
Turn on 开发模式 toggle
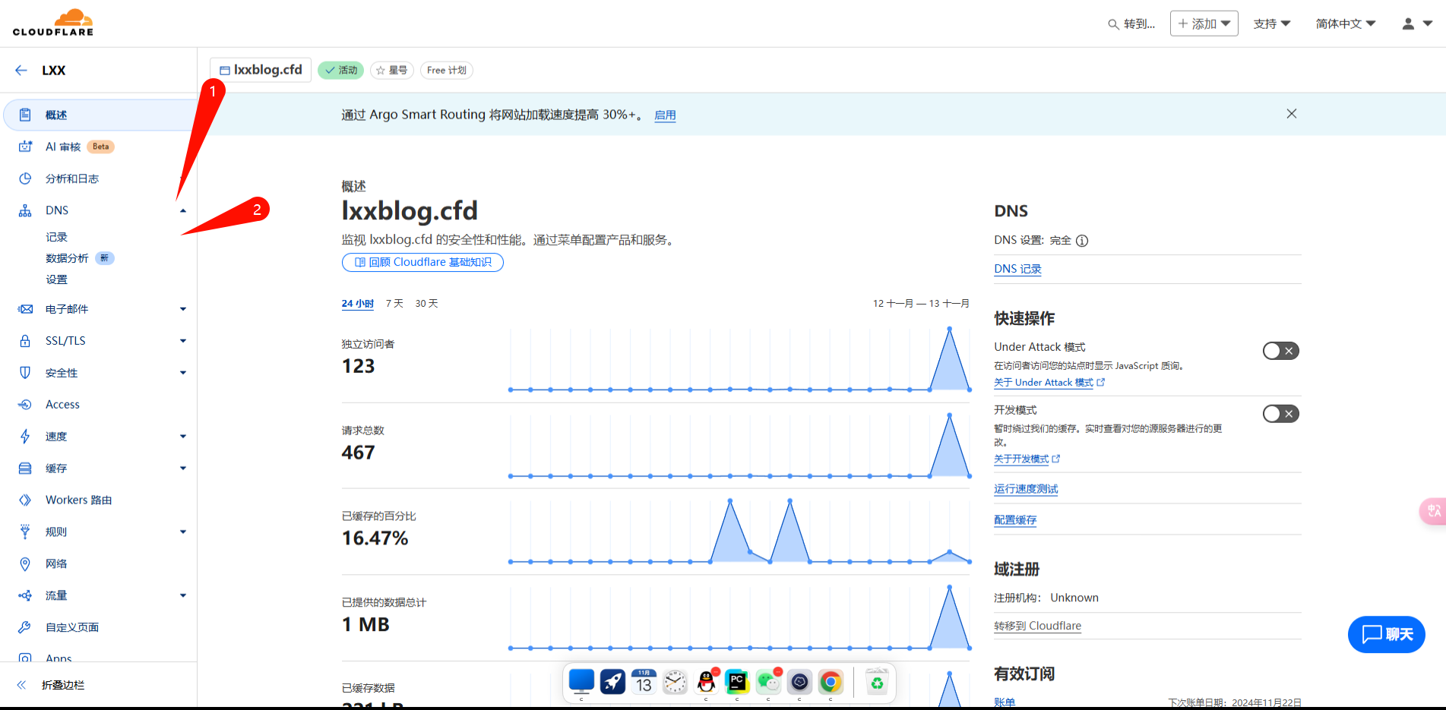[x=1280, y=414]
